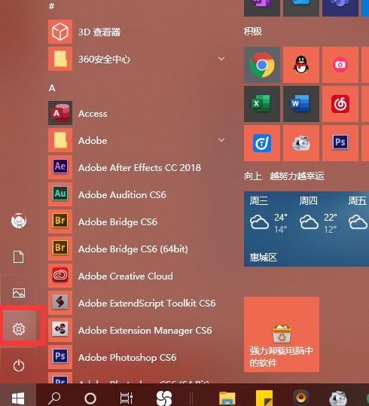Open Adobe ExtendScript Toolkit CS6 icon
369x406 pixels.
60,303
